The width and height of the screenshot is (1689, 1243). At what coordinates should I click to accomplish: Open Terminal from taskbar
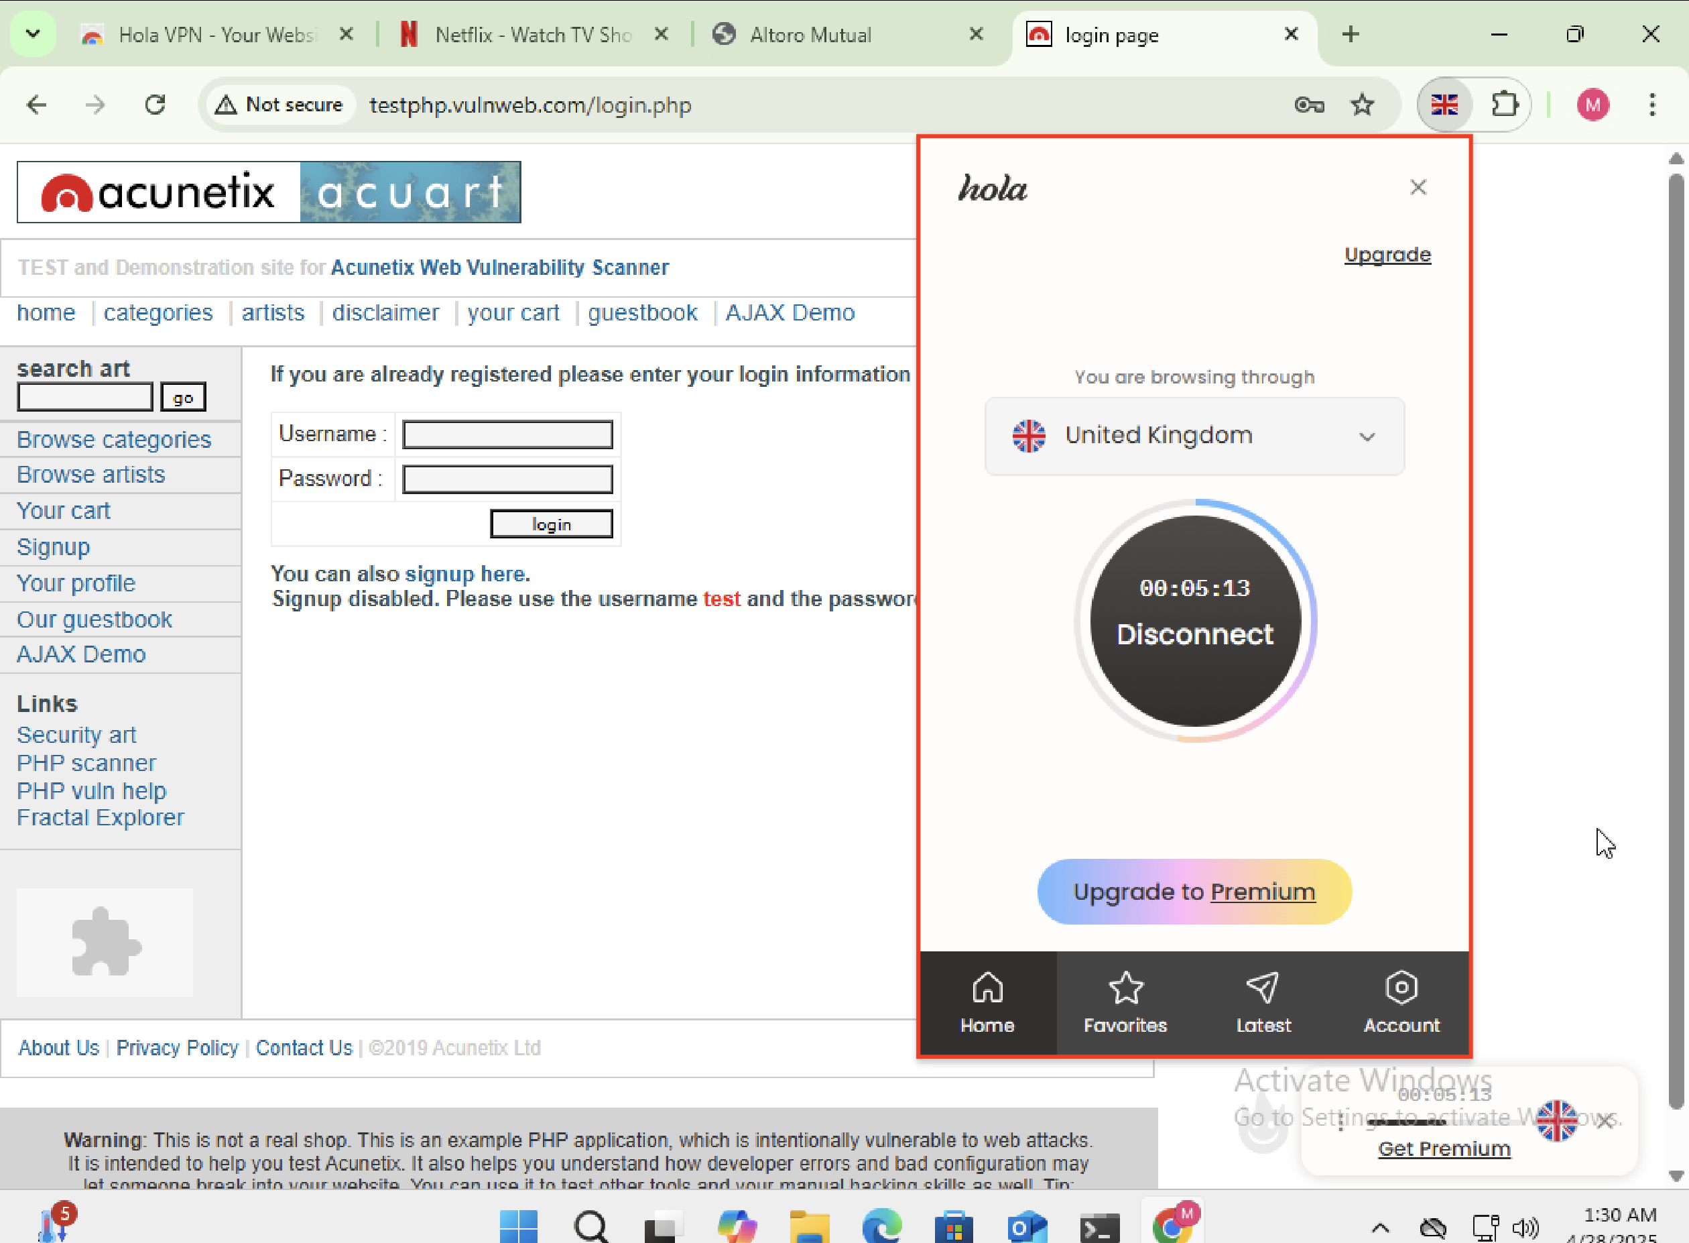1099,1228
